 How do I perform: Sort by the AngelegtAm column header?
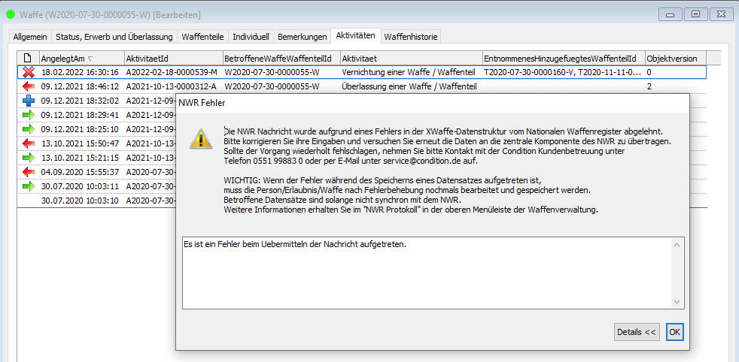click(81, 58)
